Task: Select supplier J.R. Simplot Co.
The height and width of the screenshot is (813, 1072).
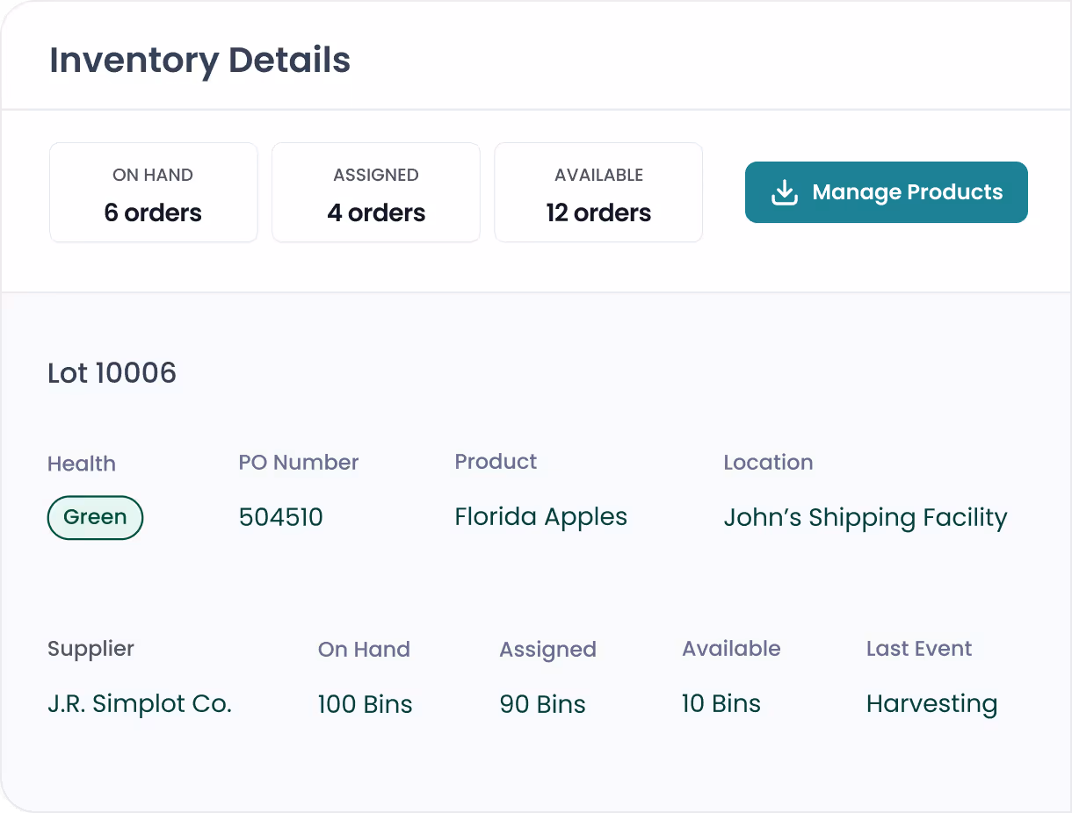Action: pyautogui.click(x=139, y=703)
